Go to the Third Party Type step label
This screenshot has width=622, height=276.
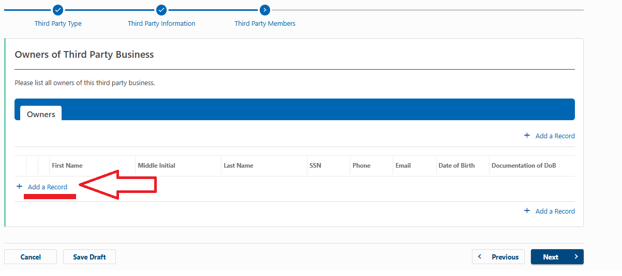[58, 24]
